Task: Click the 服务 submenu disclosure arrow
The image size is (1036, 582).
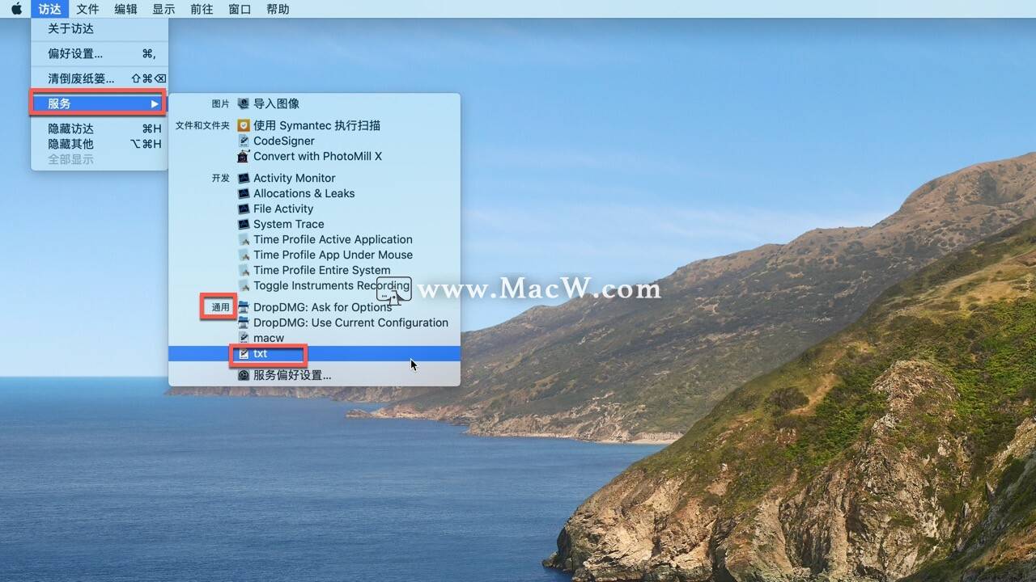Action: coord(155,103)
